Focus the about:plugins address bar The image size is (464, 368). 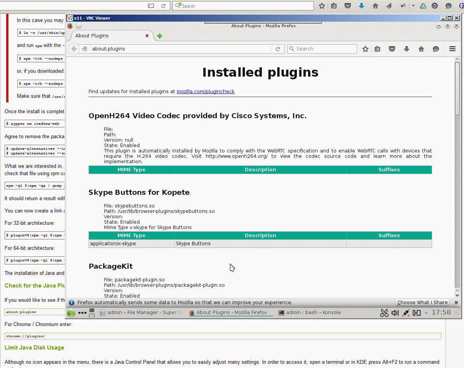[x=181, y=49]
